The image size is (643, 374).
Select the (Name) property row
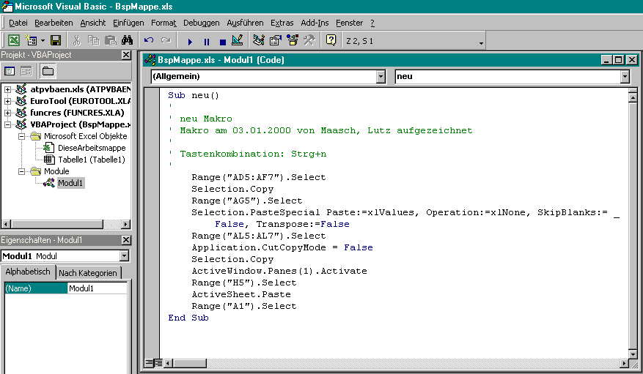click(36, 288)
